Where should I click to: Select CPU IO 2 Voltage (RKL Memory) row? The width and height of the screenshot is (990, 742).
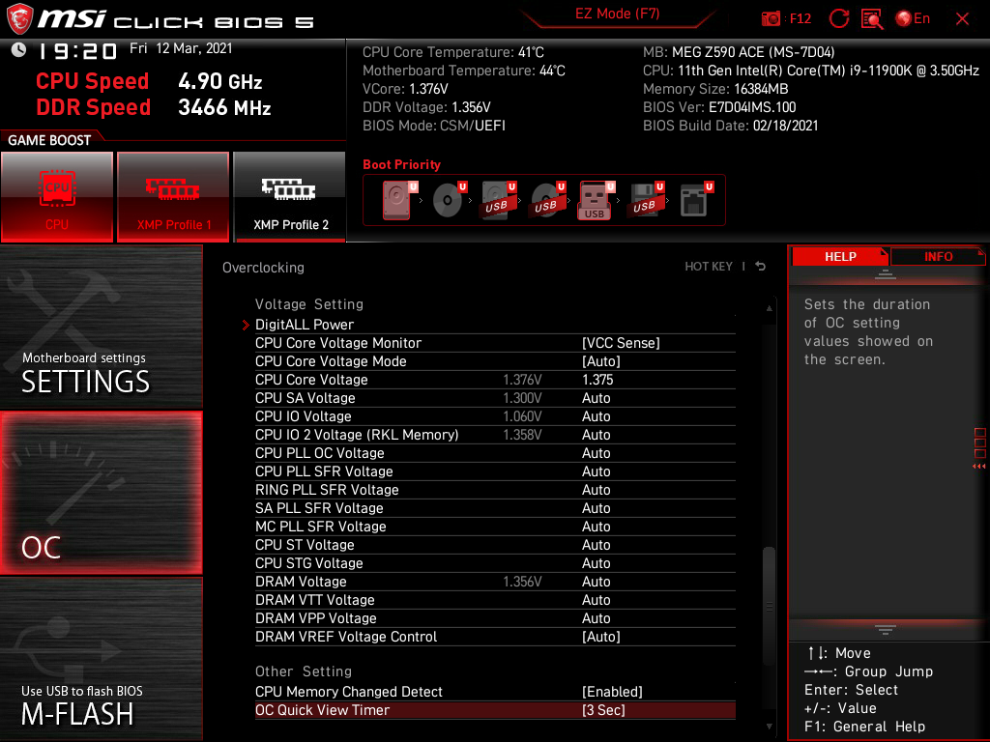495,435
